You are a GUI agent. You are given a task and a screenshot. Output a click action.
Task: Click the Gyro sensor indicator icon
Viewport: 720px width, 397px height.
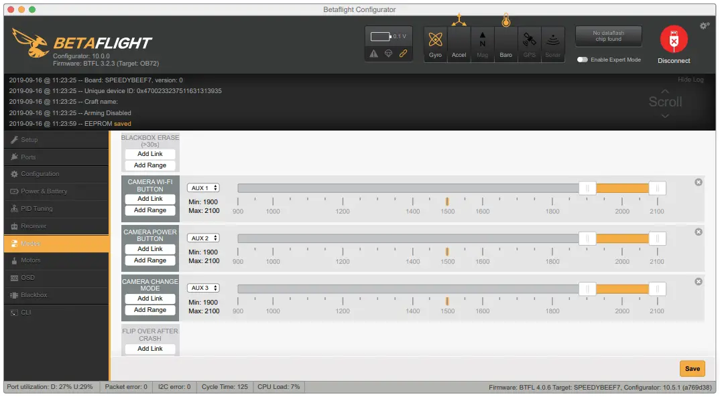[x=435, y=40]
